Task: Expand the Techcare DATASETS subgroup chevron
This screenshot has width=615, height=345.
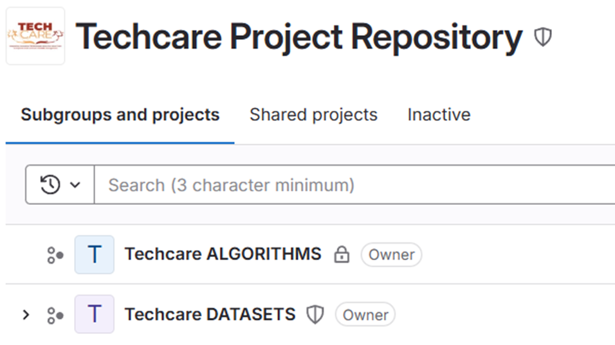Action: click(x=26, y=315)
